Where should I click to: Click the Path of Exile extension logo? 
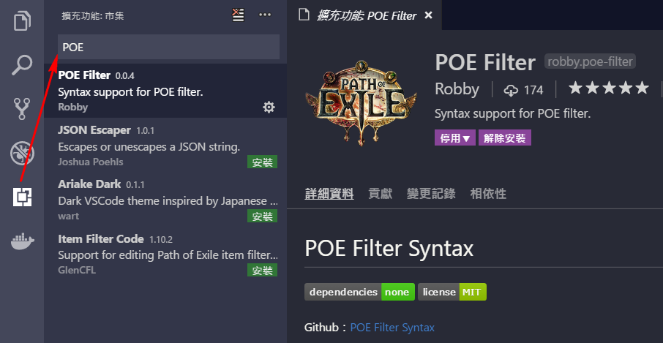[361, 103]
